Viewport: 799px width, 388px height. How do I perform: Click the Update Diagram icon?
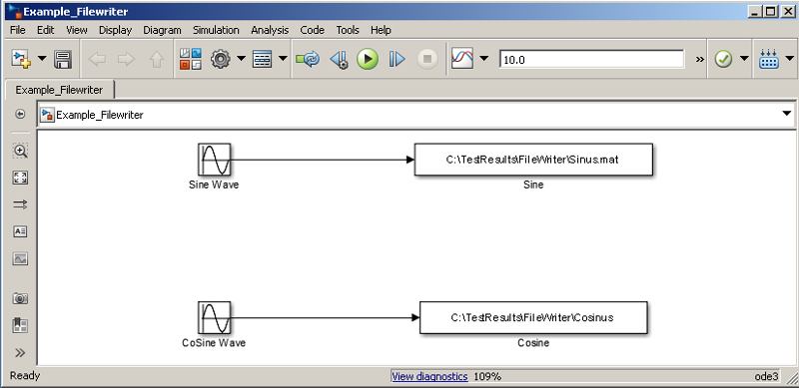click(308, 60)
